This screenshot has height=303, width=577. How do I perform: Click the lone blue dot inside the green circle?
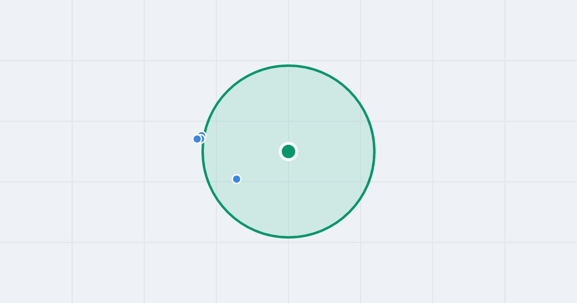(237, 179)
